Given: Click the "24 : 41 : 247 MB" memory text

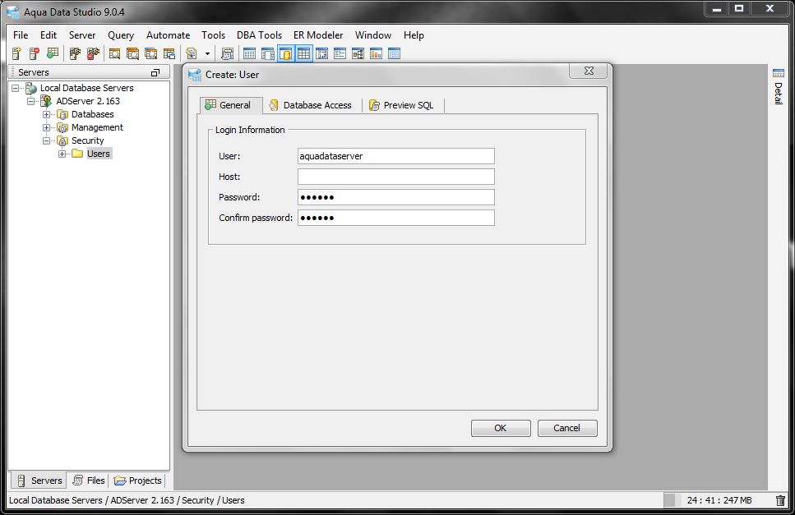Looking at the screenshot, I should point(719,500).
